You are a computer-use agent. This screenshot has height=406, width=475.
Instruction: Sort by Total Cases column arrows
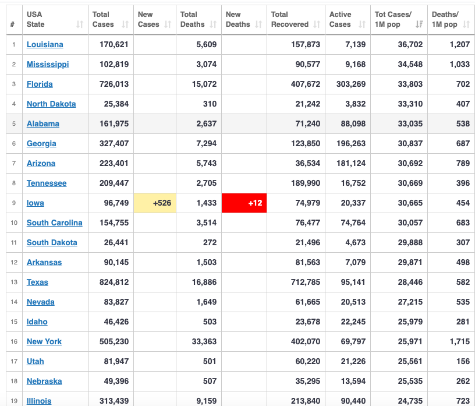(x=125, y=24)
